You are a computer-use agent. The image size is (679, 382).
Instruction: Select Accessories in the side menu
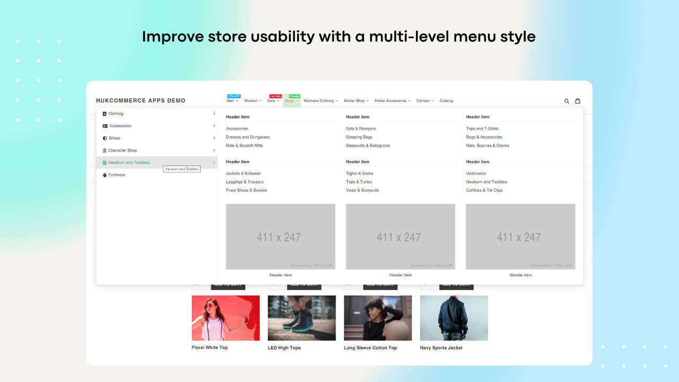click(x=157, y=126)
